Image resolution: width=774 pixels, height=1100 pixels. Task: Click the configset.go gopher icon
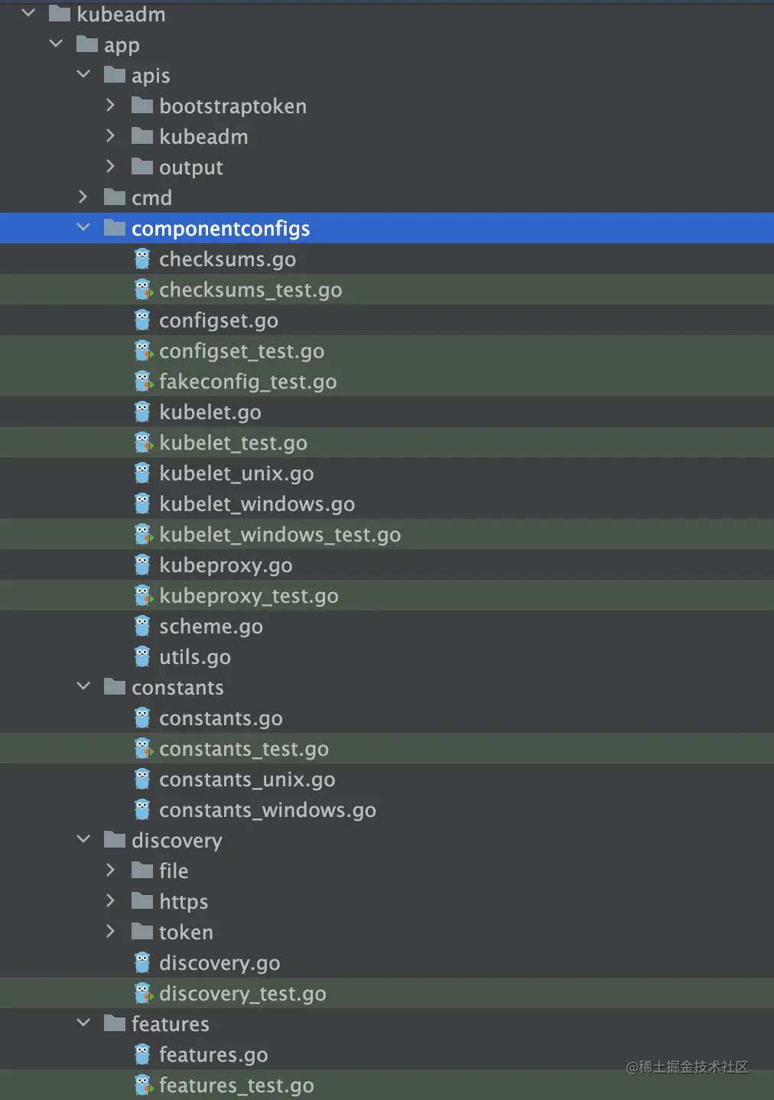(142, 320)
